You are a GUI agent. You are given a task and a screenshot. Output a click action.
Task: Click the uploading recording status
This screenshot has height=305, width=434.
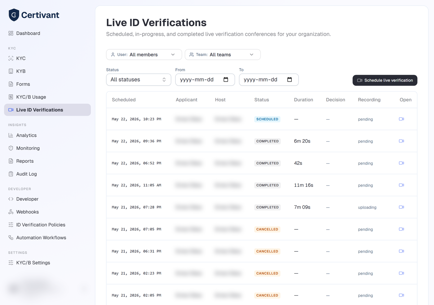click(367, 207)
